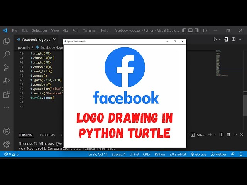The width and height of the screenshot is (247, 185).
Task: Click Ln 37, Col 14 status entry
Action: (x=98, y=154)
